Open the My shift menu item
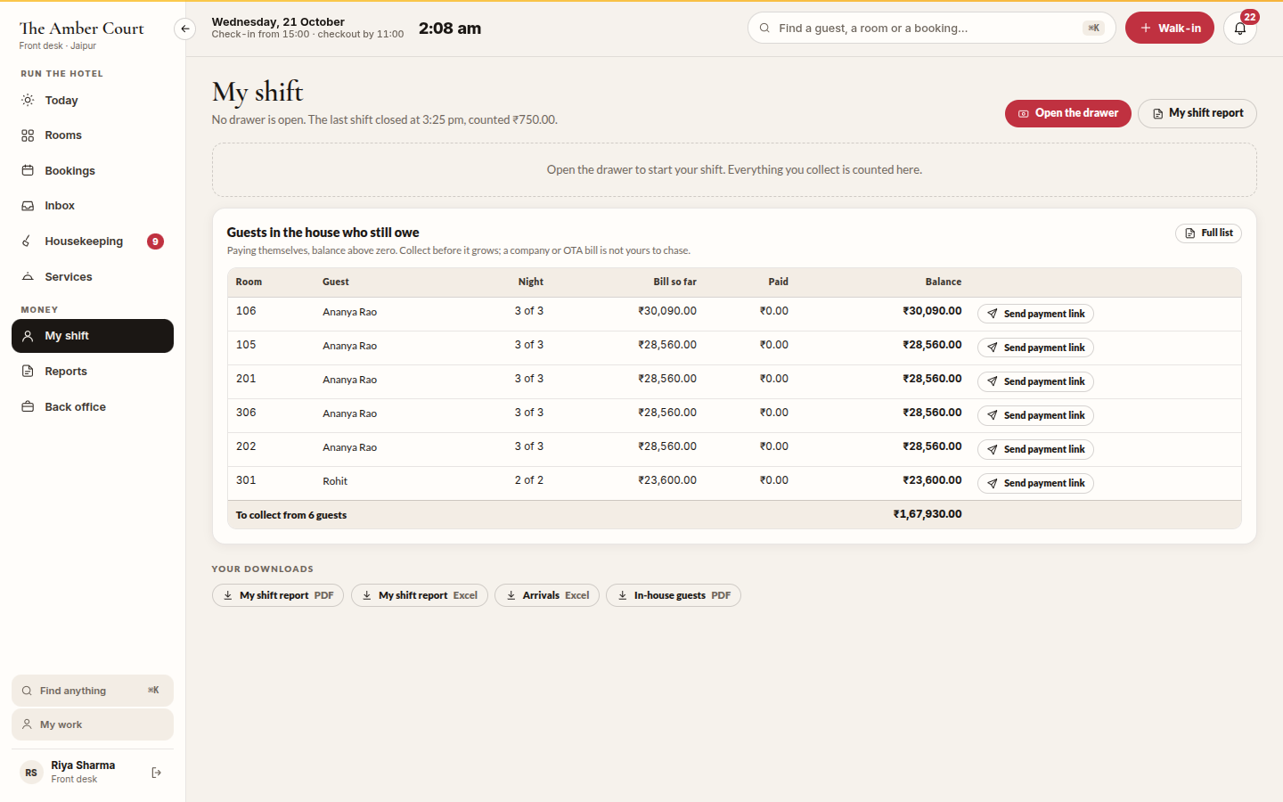Screen dimensions: 1283x802 93,336
